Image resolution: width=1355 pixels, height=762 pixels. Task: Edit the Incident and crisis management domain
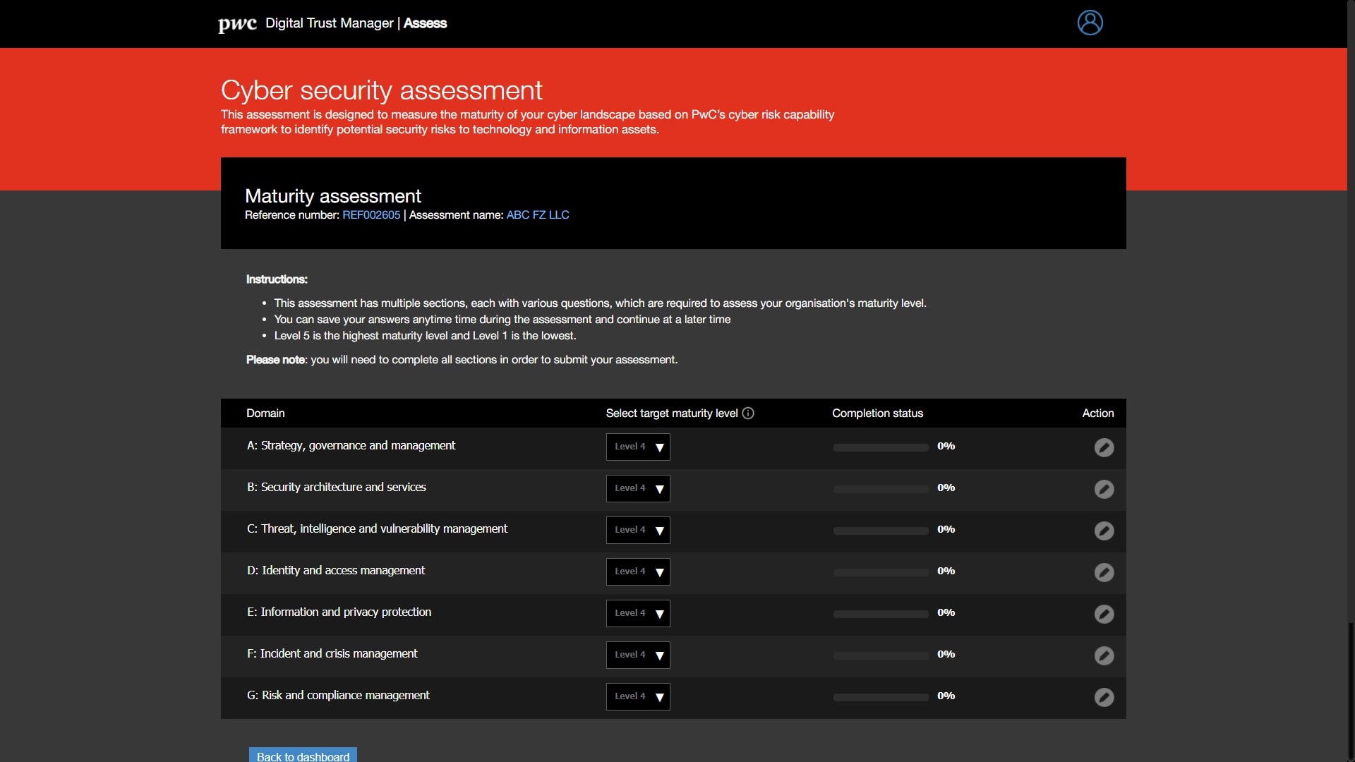[1104, 655]
